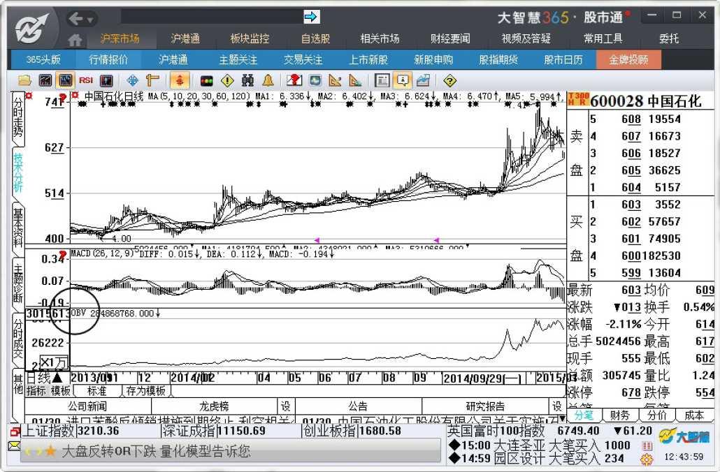Screen dimensions: 720x472
Task: Click the blue monitor pulse icon
Action: pyautogui.click(x=315, y=81)
